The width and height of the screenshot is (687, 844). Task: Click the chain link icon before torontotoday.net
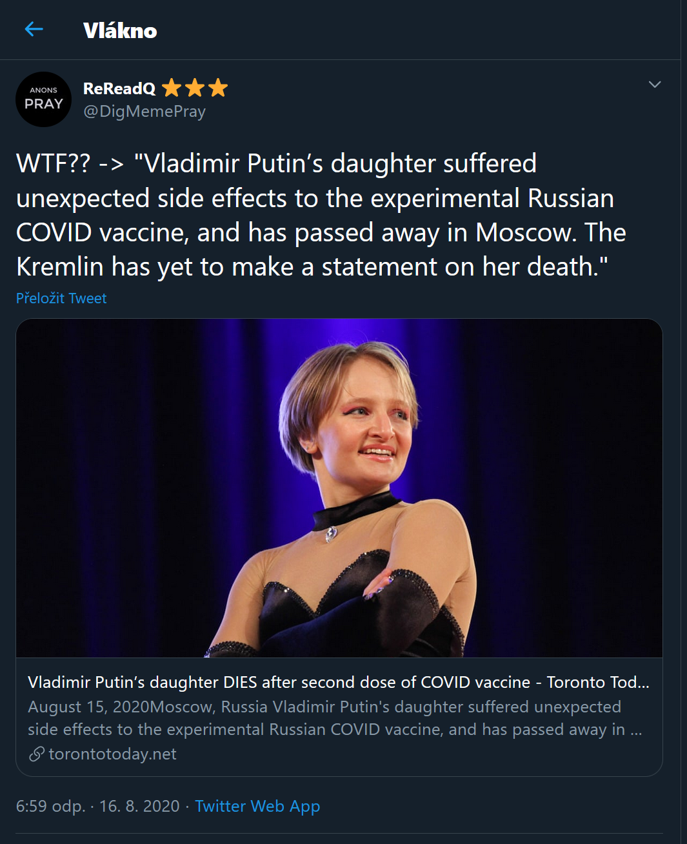click(37, 754)
